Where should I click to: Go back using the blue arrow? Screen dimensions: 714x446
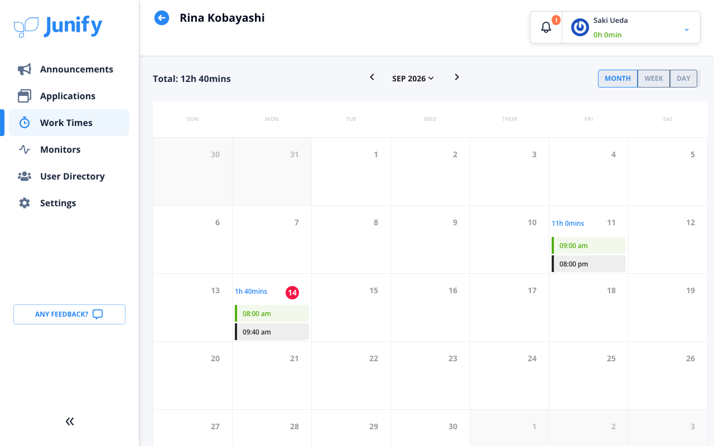[x=162, y=18]
